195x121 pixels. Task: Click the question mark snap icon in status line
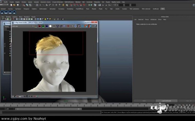60,5
